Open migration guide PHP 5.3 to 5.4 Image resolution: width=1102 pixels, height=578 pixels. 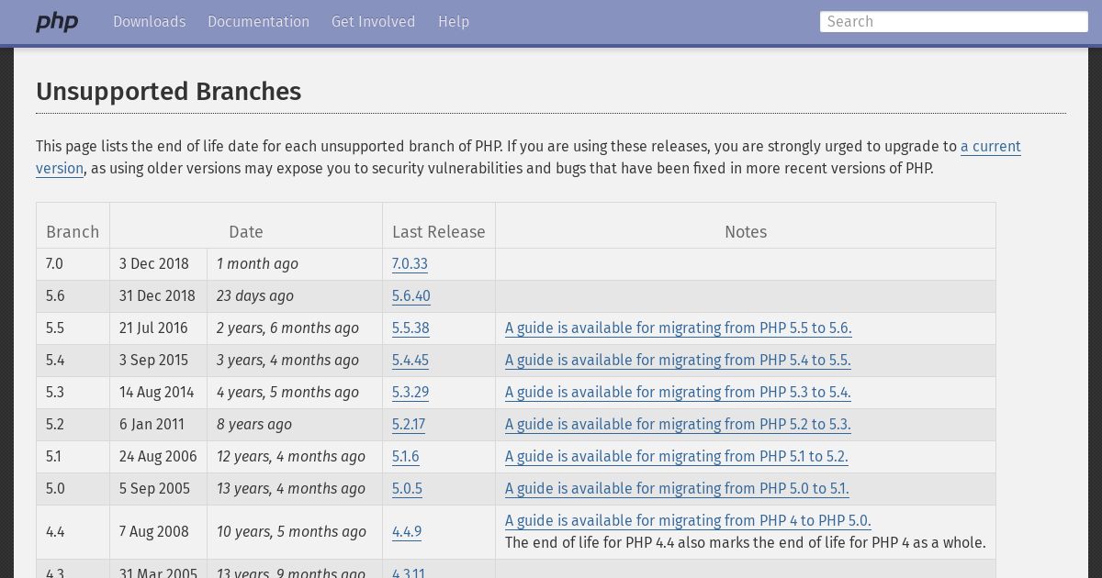tap(678, 393)
